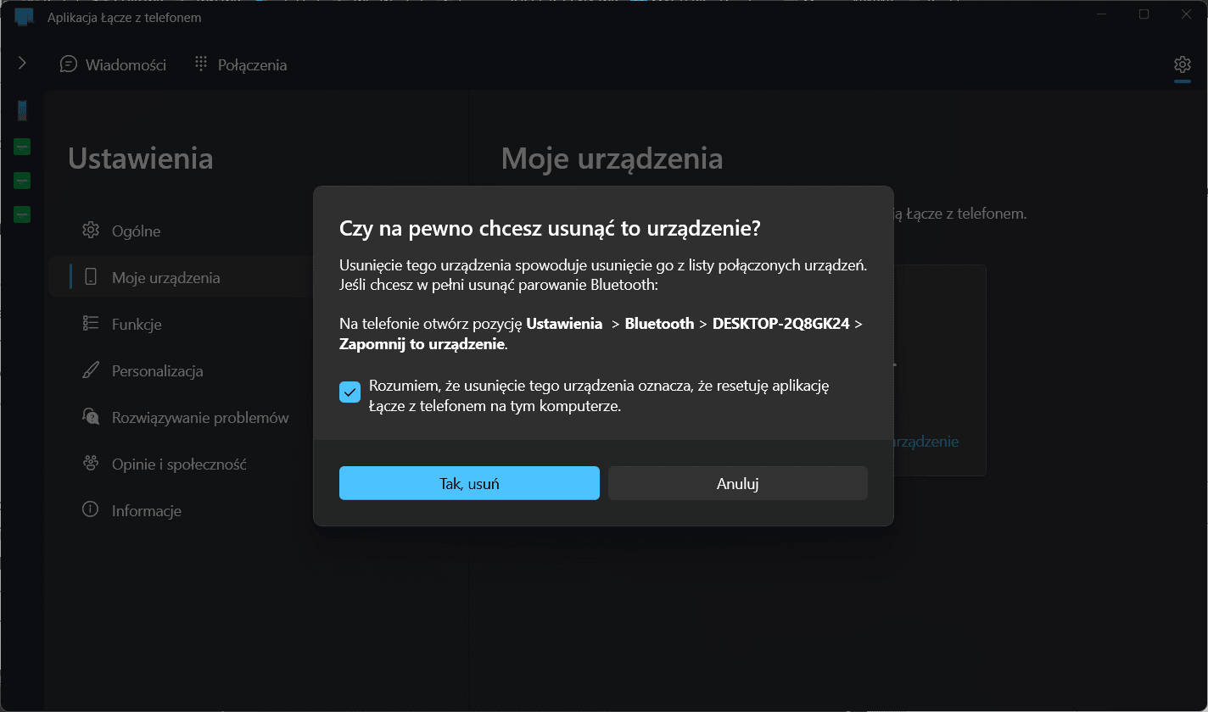Open the Wiadomości tab
1208x712 pixels.
tap(113, 64)
